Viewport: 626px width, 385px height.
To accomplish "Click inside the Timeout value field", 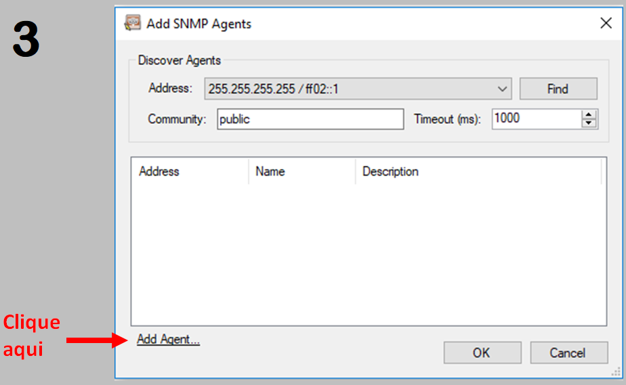I will click(535, 119).
